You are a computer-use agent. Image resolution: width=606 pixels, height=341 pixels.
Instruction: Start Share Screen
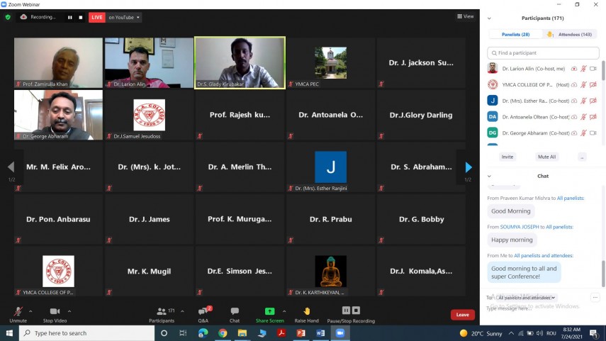tap(270, 315)
